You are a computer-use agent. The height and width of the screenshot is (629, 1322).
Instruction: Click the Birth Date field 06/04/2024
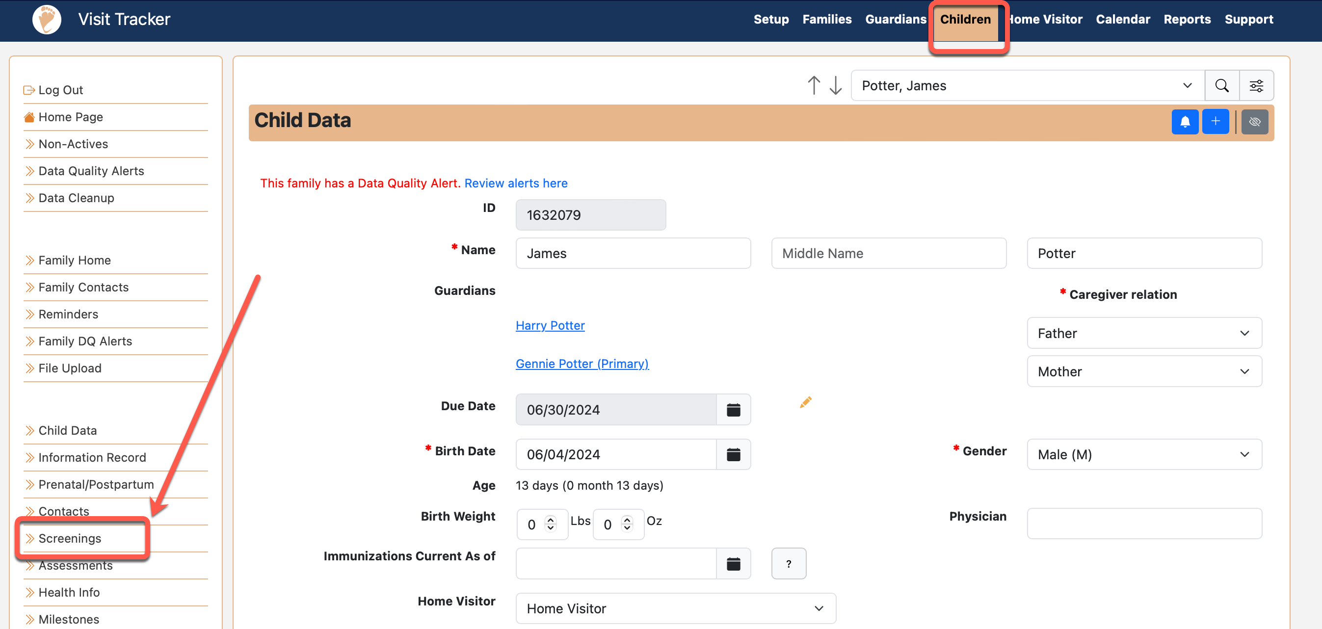[616, 454]
